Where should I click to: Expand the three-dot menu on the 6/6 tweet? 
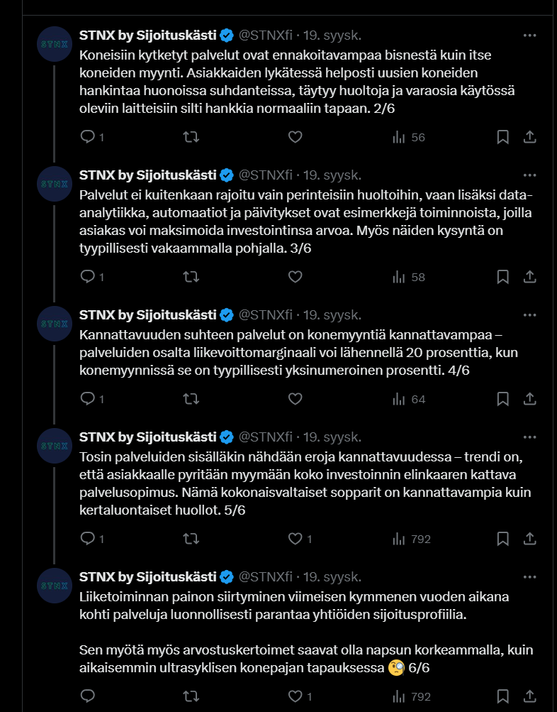529,576
